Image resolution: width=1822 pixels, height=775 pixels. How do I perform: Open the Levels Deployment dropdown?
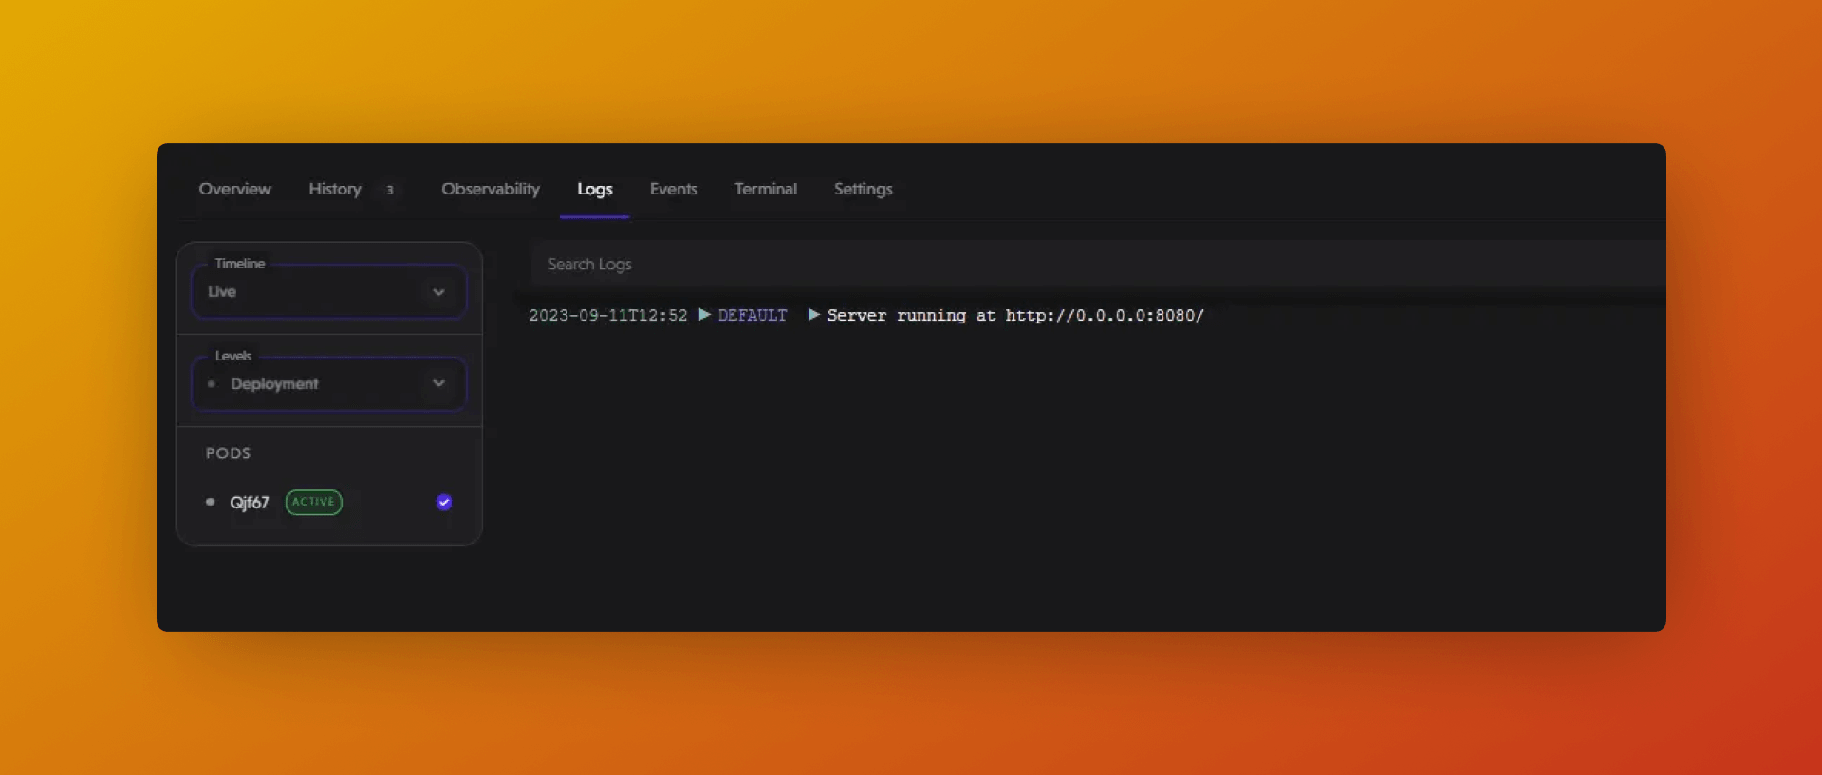329,383
